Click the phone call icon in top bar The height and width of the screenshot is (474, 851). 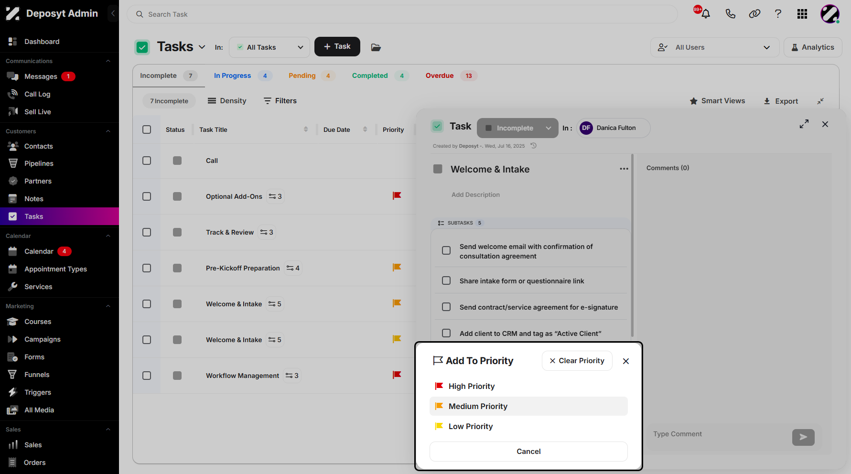coord(730,14)
